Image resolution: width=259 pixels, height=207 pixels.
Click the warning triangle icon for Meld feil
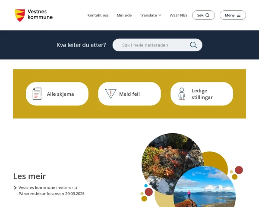click(111, 94)
